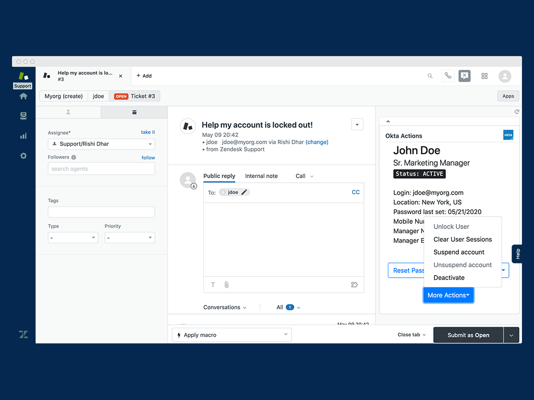Open the Home dashboard icon in sidebar
The width and height of the screenshot is (534, 400).
[23, 96]
